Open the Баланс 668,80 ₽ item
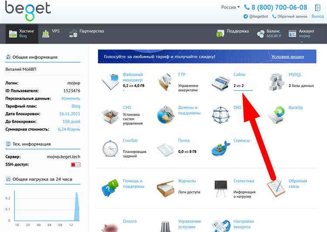The image size is (327, 232). click(x=269, y=34)
